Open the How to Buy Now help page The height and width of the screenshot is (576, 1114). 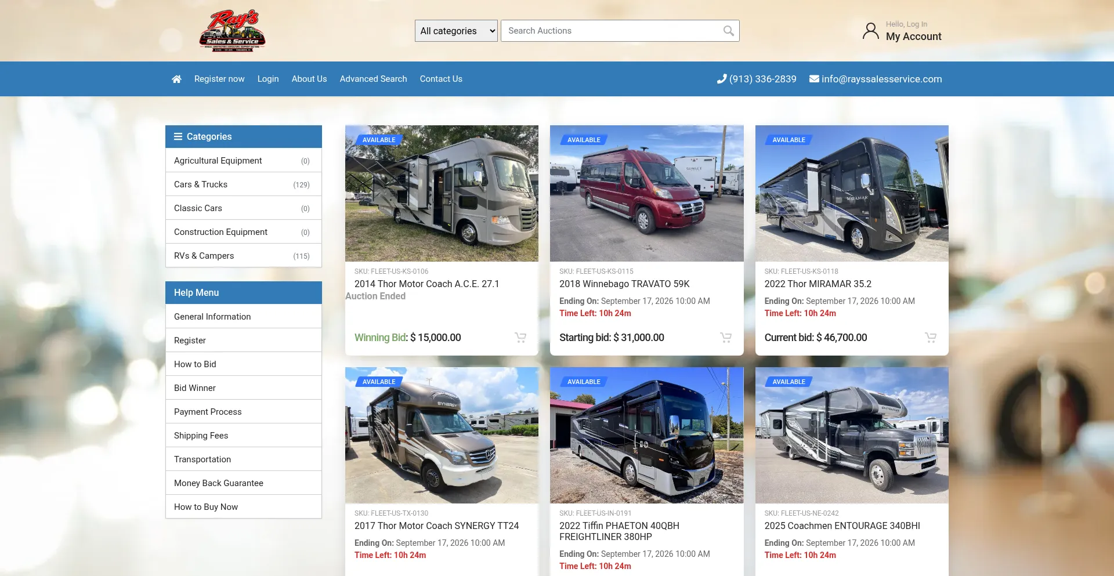pyautogui.click(x=244, y=507)
